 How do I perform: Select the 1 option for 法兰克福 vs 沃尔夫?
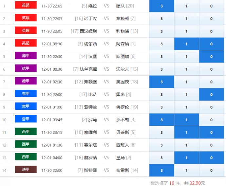tap(186, 69)
